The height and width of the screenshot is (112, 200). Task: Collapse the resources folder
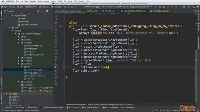click(x=13, y=16)
